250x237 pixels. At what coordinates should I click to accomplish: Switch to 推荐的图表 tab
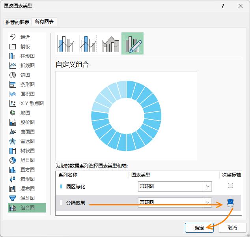17,22
